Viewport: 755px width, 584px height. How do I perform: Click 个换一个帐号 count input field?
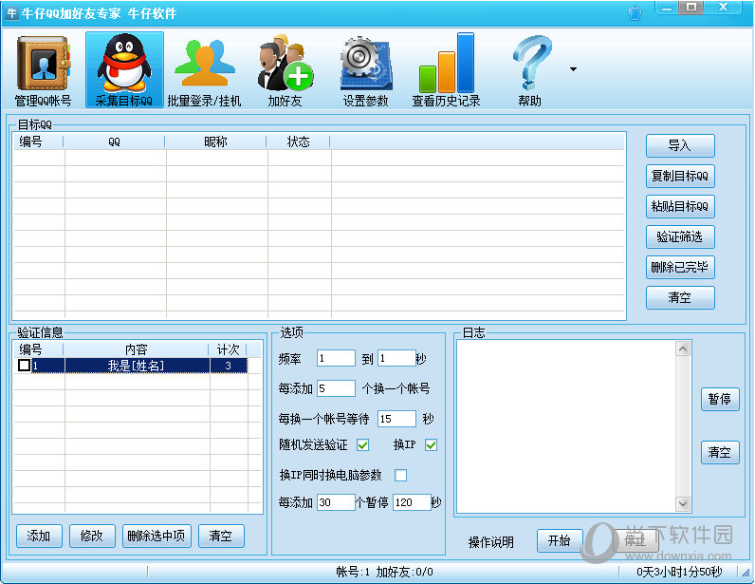coord(336,388)
